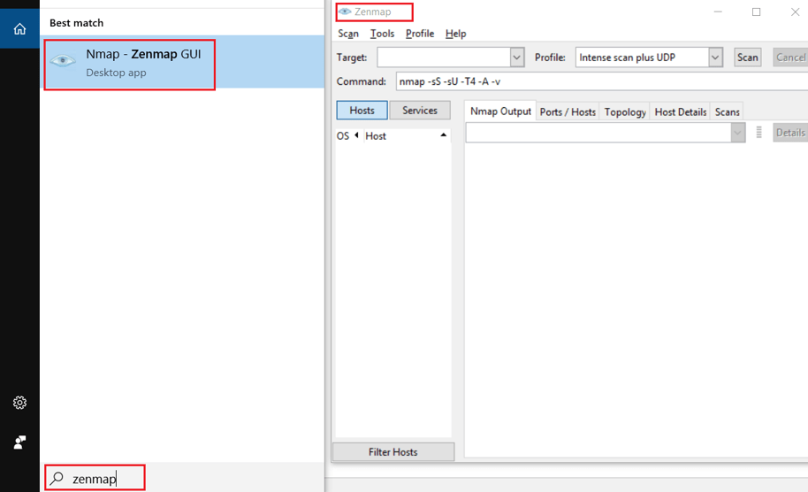Screen dimensions: 808x492
Task: Click the Filter Hosts button
Action: pyautogui.click(x=393, y=452)
